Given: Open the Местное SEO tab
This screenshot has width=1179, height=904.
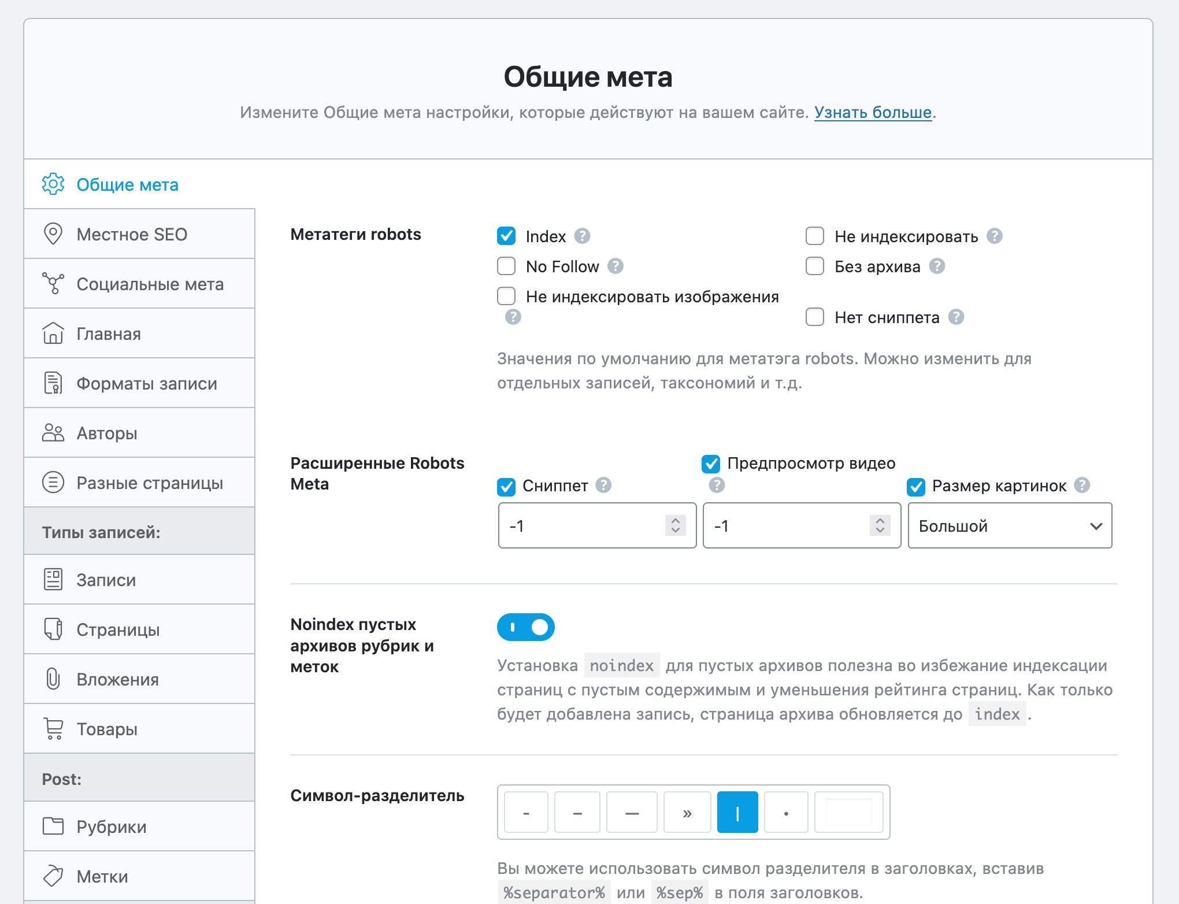Looking at the screenshot, I should (139, 234).
